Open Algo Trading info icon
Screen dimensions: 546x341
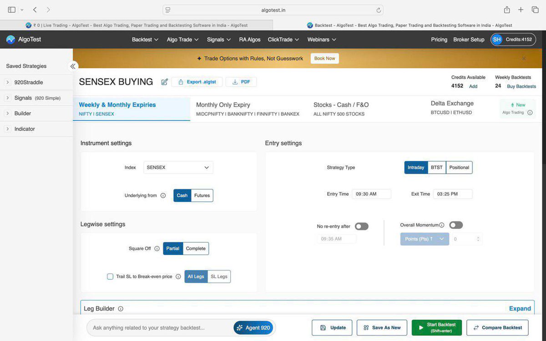point(530,112)
